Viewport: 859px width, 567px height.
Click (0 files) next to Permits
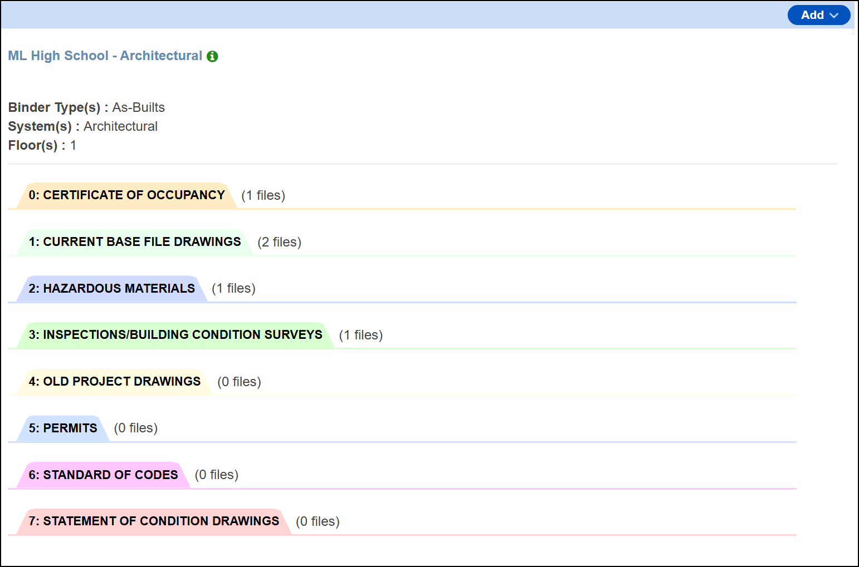coord(136,428)
